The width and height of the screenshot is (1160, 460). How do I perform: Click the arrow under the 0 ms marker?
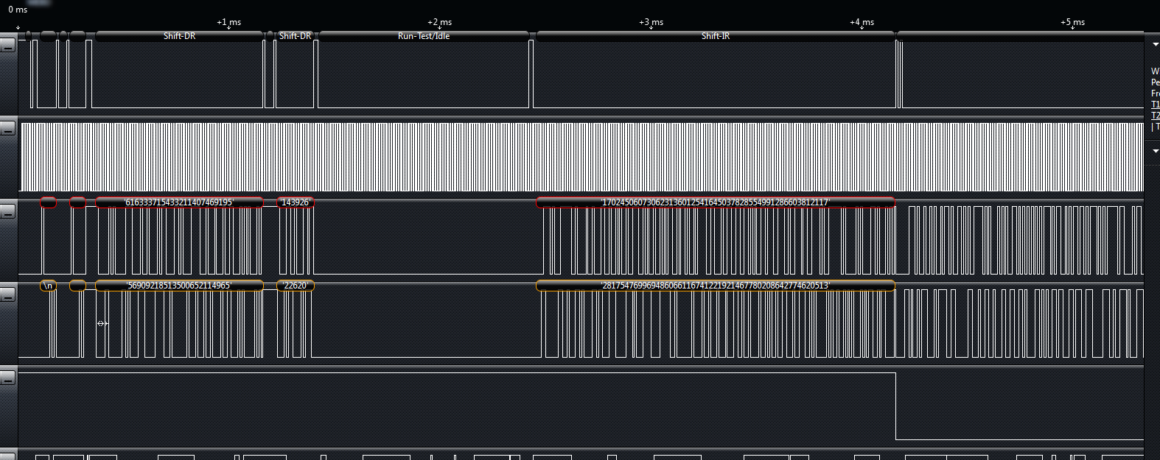point(18,28)
